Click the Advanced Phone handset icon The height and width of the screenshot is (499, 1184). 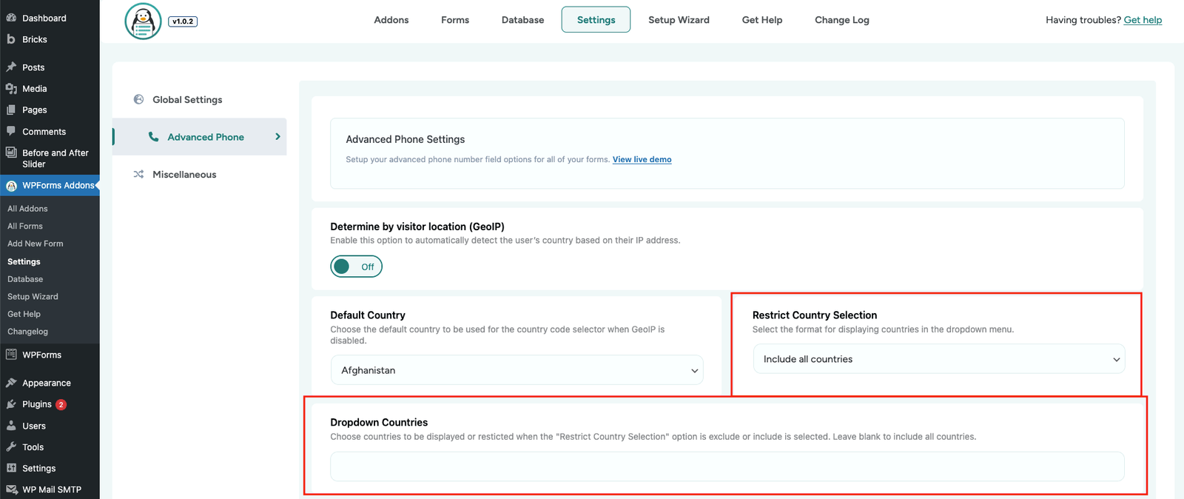tap(153, 137)
